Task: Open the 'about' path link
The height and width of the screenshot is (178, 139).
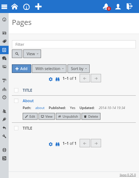Action: click(40, 108)
